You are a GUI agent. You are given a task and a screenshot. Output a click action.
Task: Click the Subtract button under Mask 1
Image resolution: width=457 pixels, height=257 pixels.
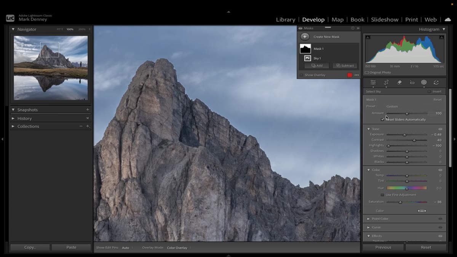[x=345, y=66]
